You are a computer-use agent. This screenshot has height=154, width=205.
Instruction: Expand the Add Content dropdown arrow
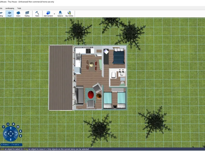pos(54,14)
